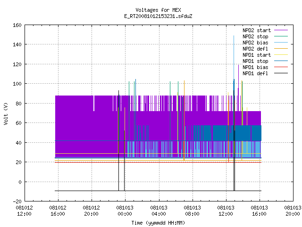Click the dark blue NPD1 stop legend line
The width and height of the screenshot is (302, 227).
click(x=281, y=61)
